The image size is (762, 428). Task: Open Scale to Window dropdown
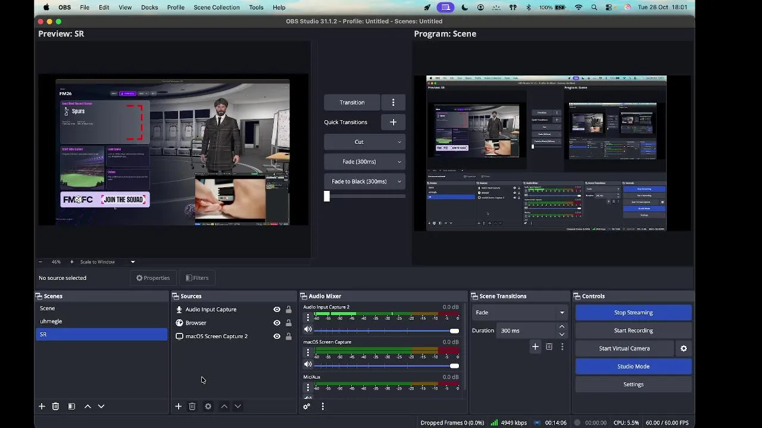(x=107, y=262)
